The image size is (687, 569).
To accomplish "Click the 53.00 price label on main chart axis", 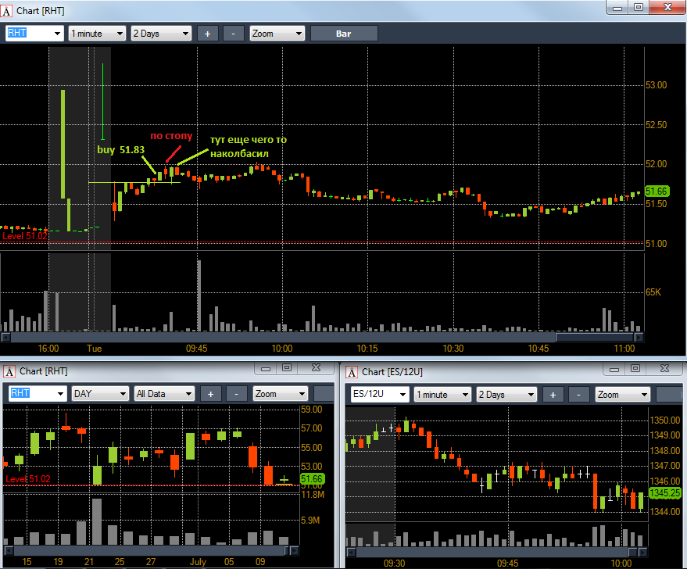I will [x=656, y=85].
